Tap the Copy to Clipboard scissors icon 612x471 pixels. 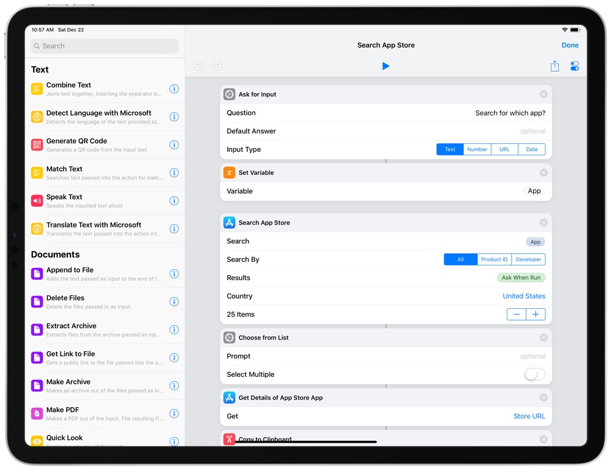click(x=229, y=439)
